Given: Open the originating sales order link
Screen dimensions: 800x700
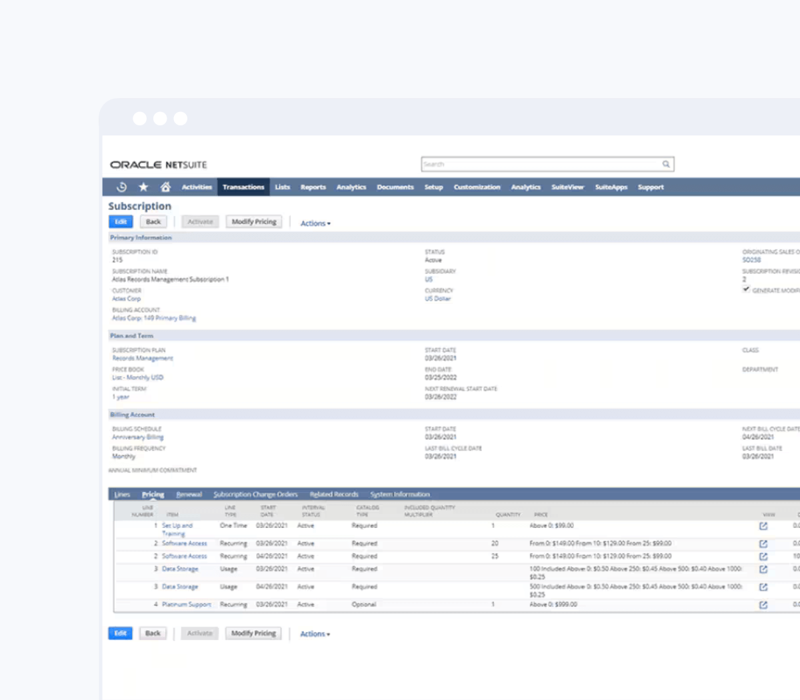Looking at the screenshot, I should click(x=751, y=261).
